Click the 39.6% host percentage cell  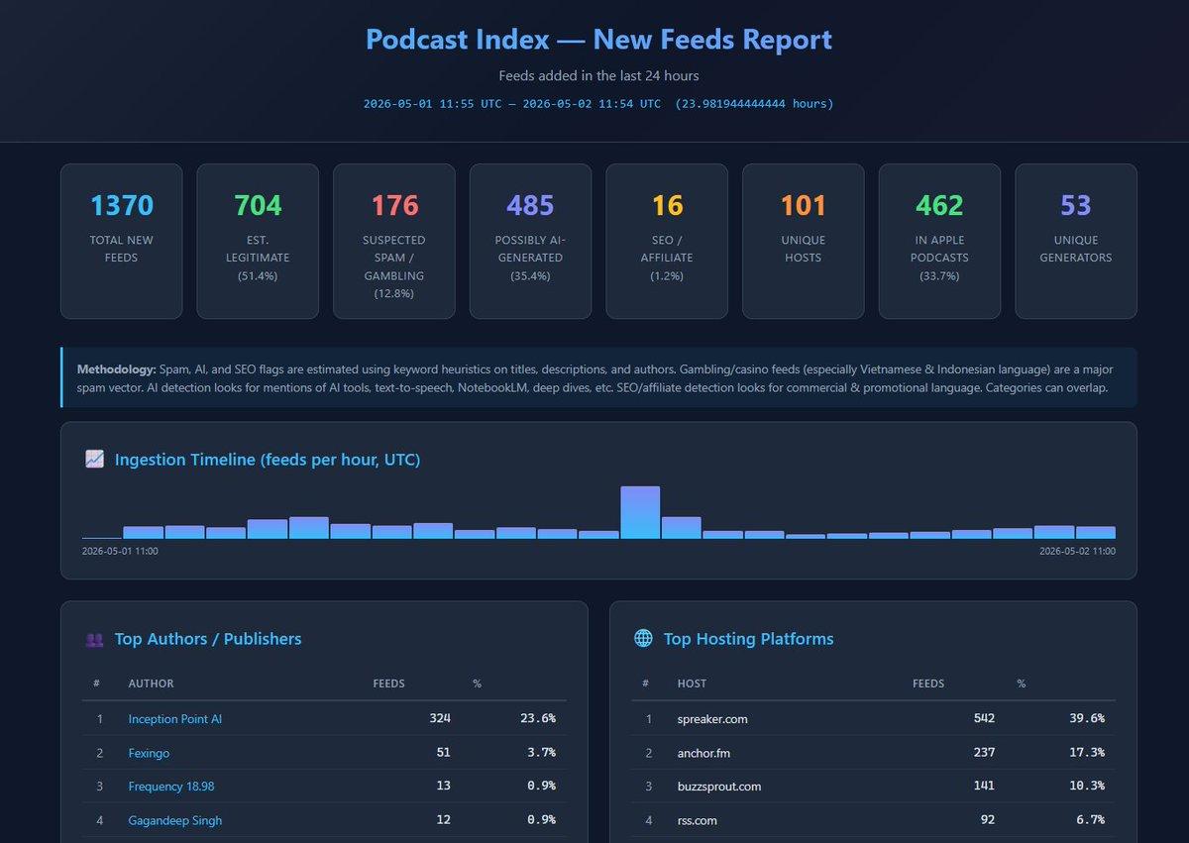1086,719
